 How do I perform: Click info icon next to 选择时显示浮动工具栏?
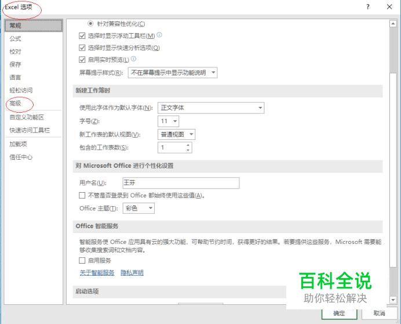tap(159, 35)
